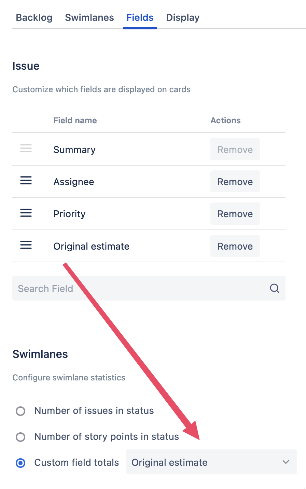Grab the Summary row drag handle

[x=26, y=149]
